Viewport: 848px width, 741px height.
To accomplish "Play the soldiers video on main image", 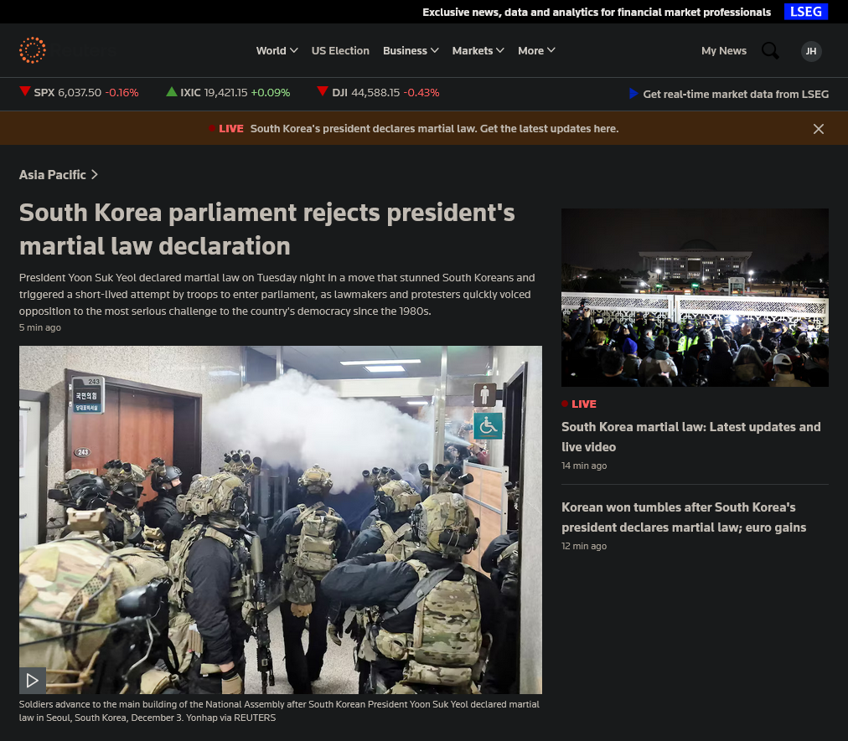I will (x=33, y=680).
